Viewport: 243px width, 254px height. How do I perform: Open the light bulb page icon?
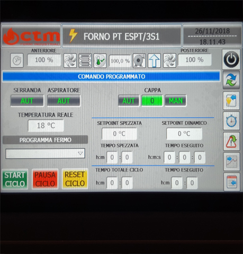[x=231, y=101]
